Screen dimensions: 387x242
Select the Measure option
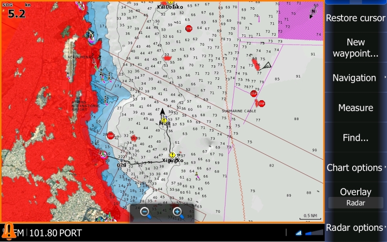click(x=356, y=108)
